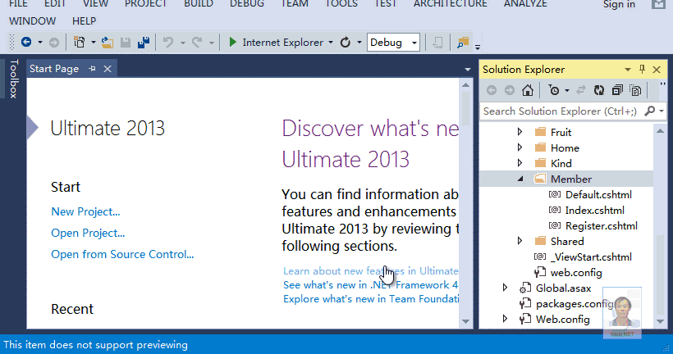673x354 pixels.
Task: Click the Refresh browser toolbar icon
Action: (345, 42)
